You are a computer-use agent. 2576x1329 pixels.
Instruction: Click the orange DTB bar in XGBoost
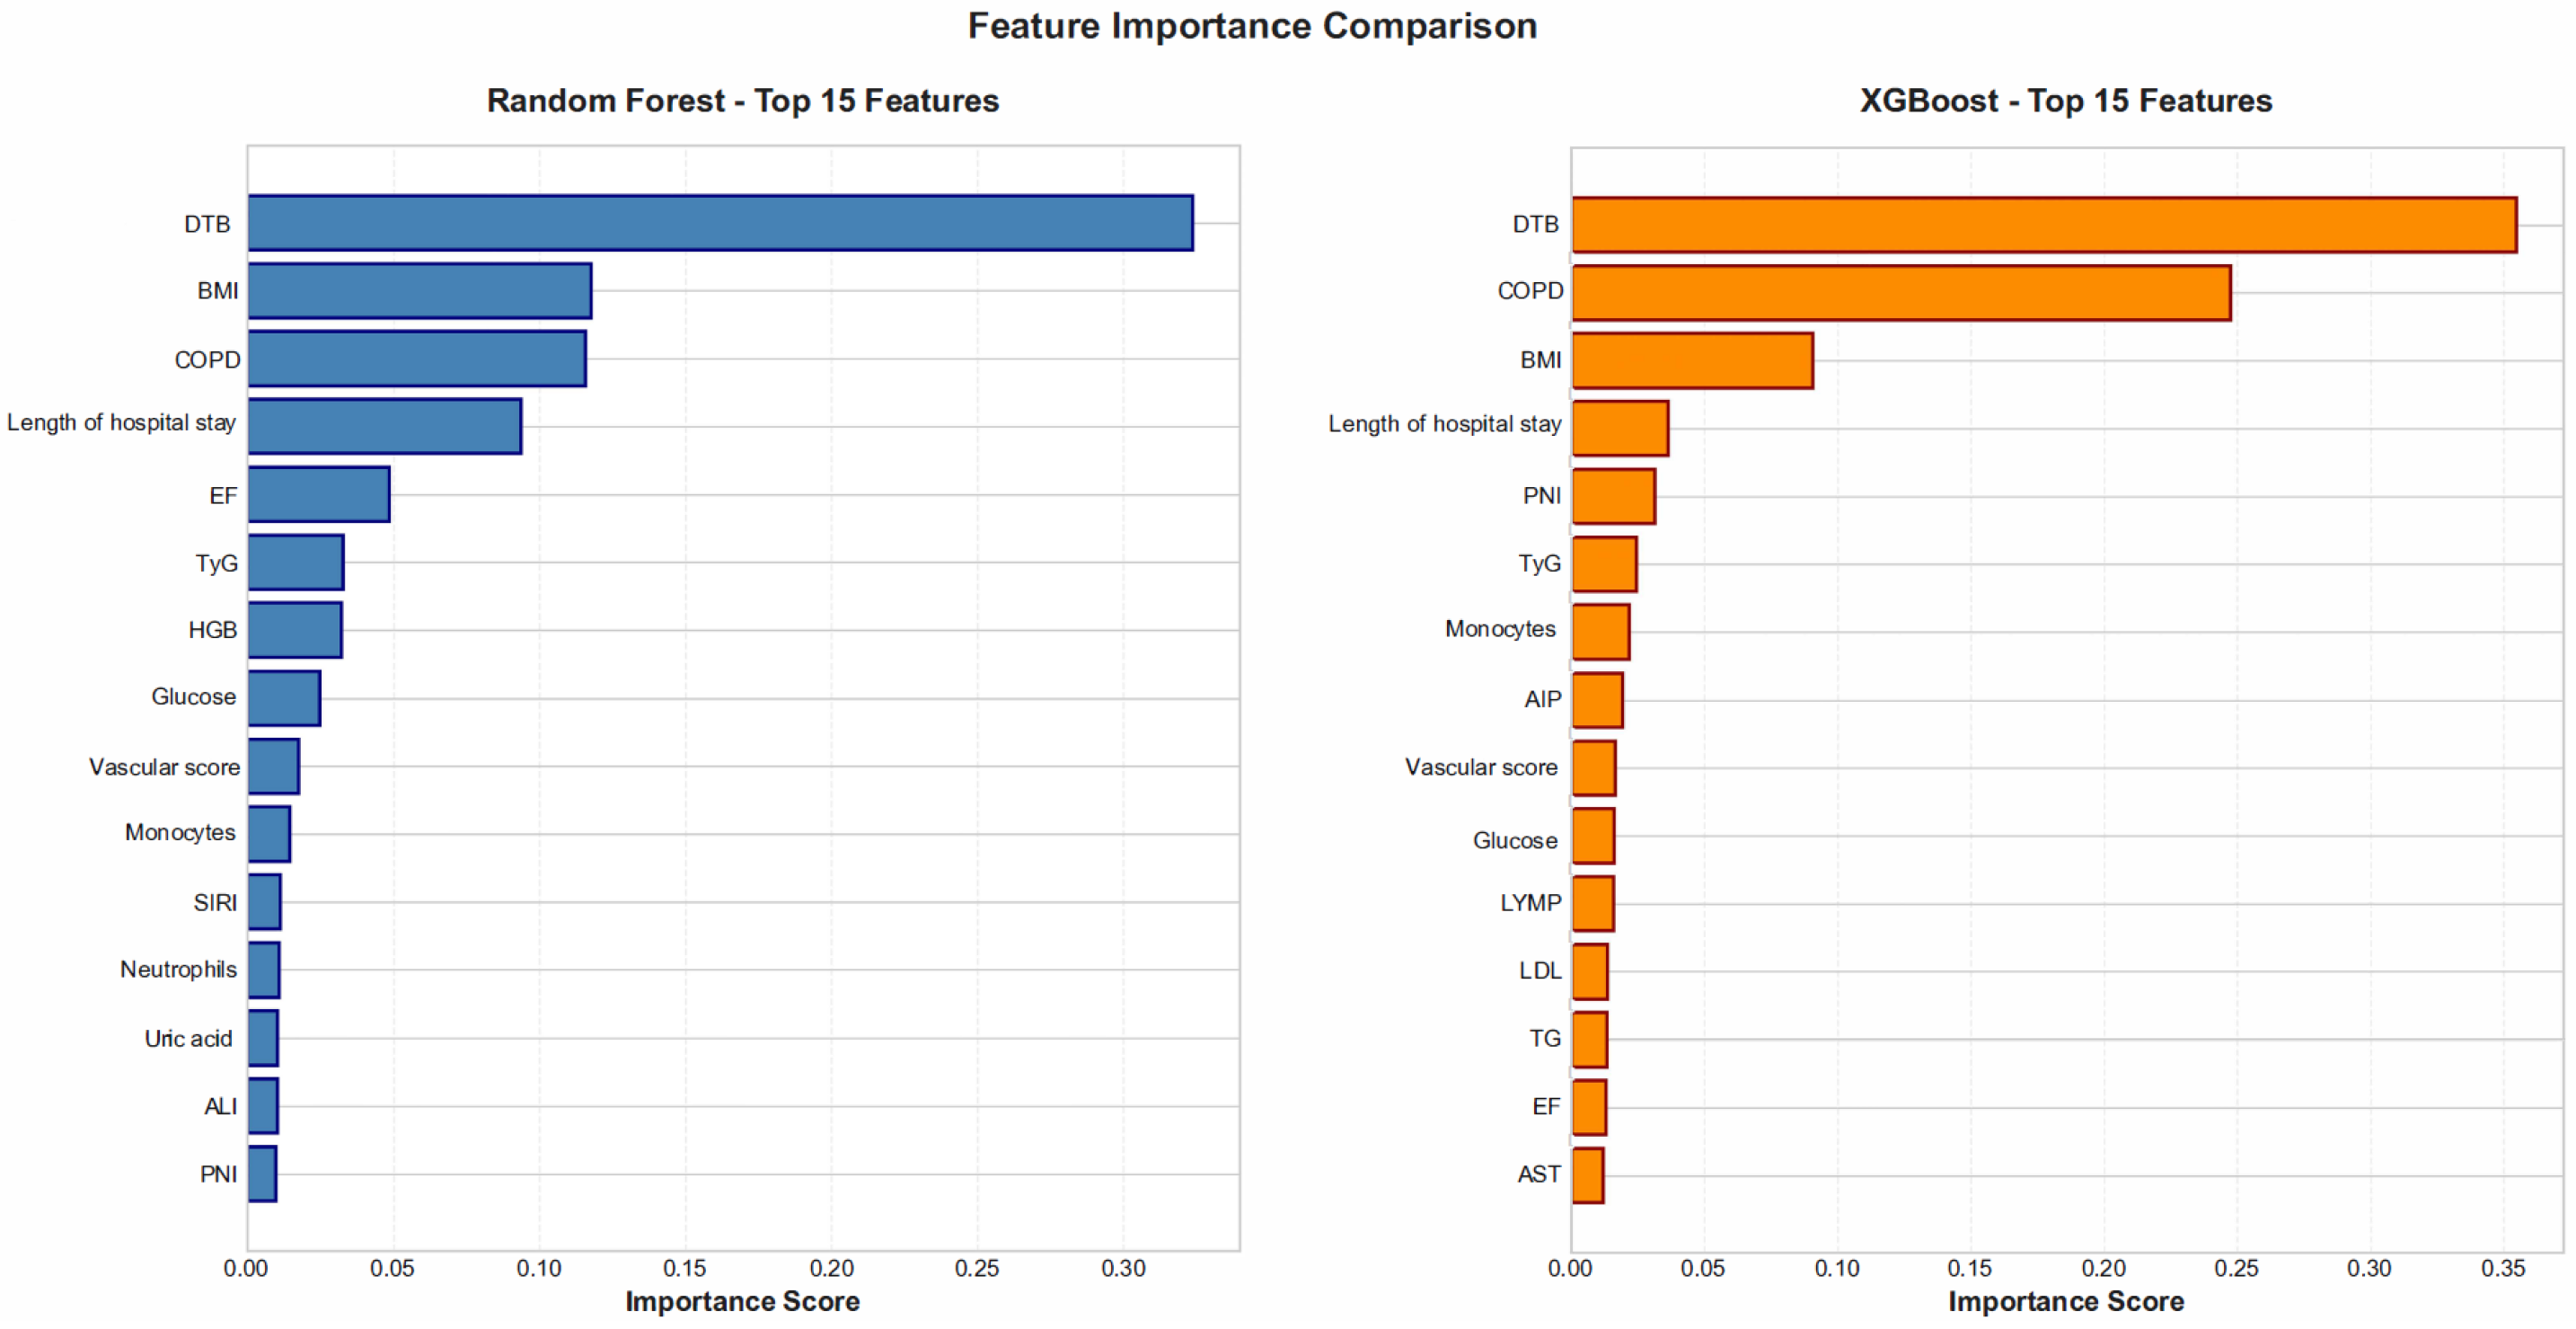2045,226
